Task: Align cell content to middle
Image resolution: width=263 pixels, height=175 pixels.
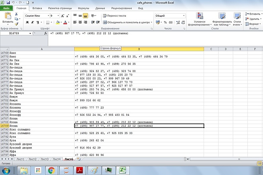Action: pos(80,16)
